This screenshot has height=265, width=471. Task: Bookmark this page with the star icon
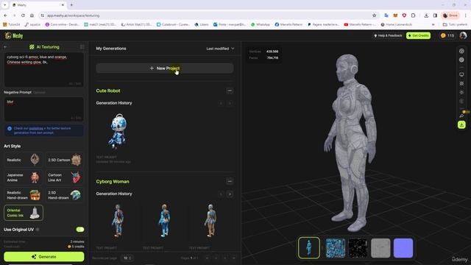[375, 15]
